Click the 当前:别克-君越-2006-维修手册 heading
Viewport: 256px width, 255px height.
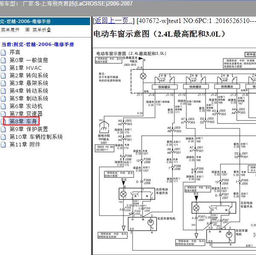(x=38, y=44)
